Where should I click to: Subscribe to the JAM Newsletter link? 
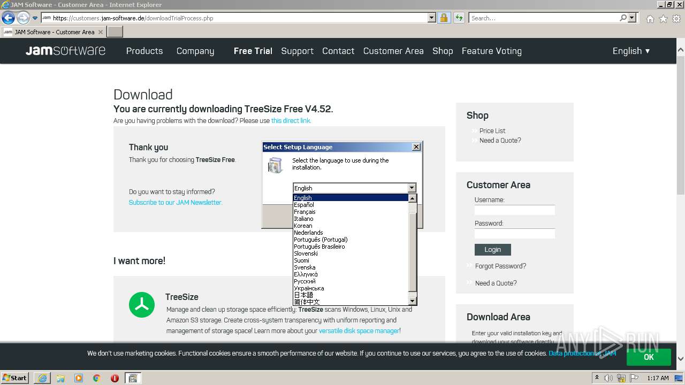click(176, 203)
